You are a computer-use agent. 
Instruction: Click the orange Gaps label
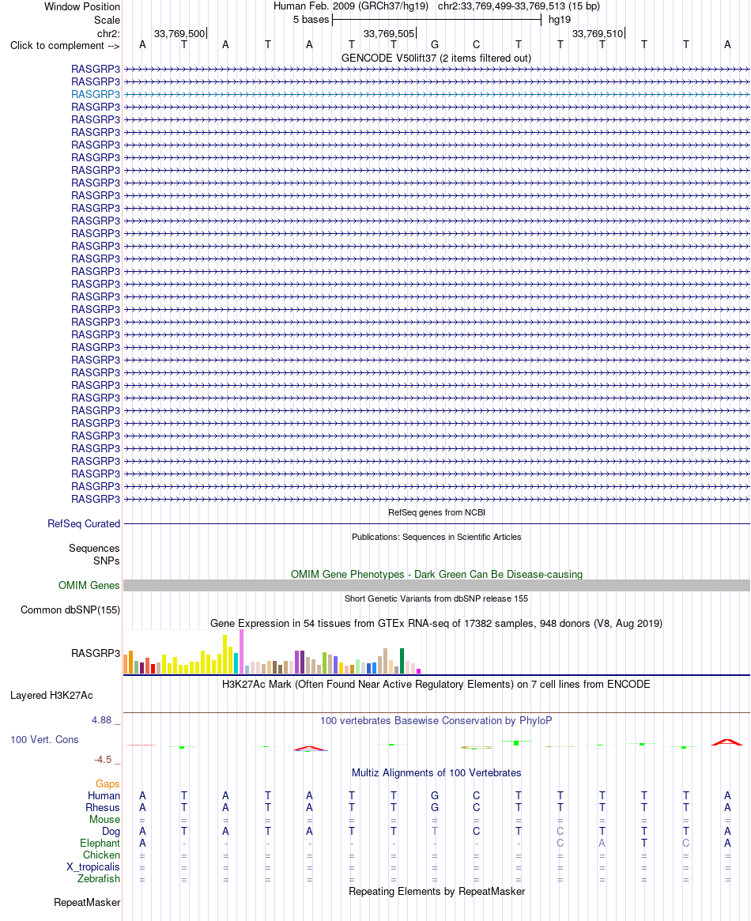coord(108,785)
